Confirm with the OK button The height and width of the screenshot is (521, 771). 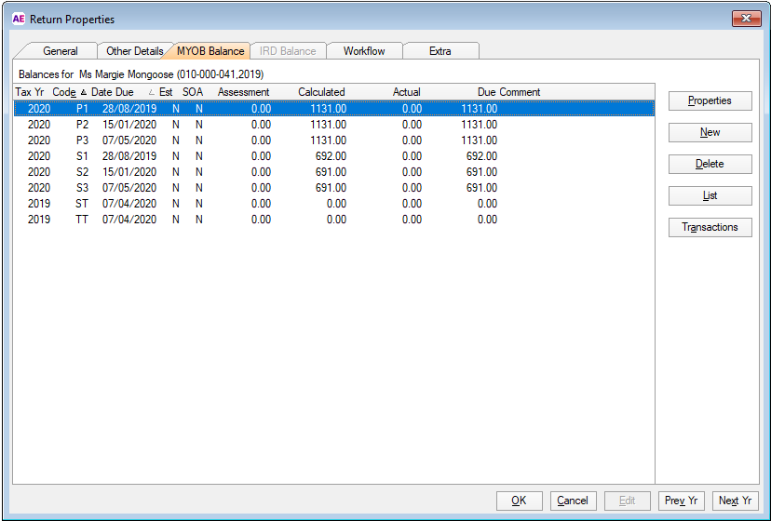pos(519,501)
